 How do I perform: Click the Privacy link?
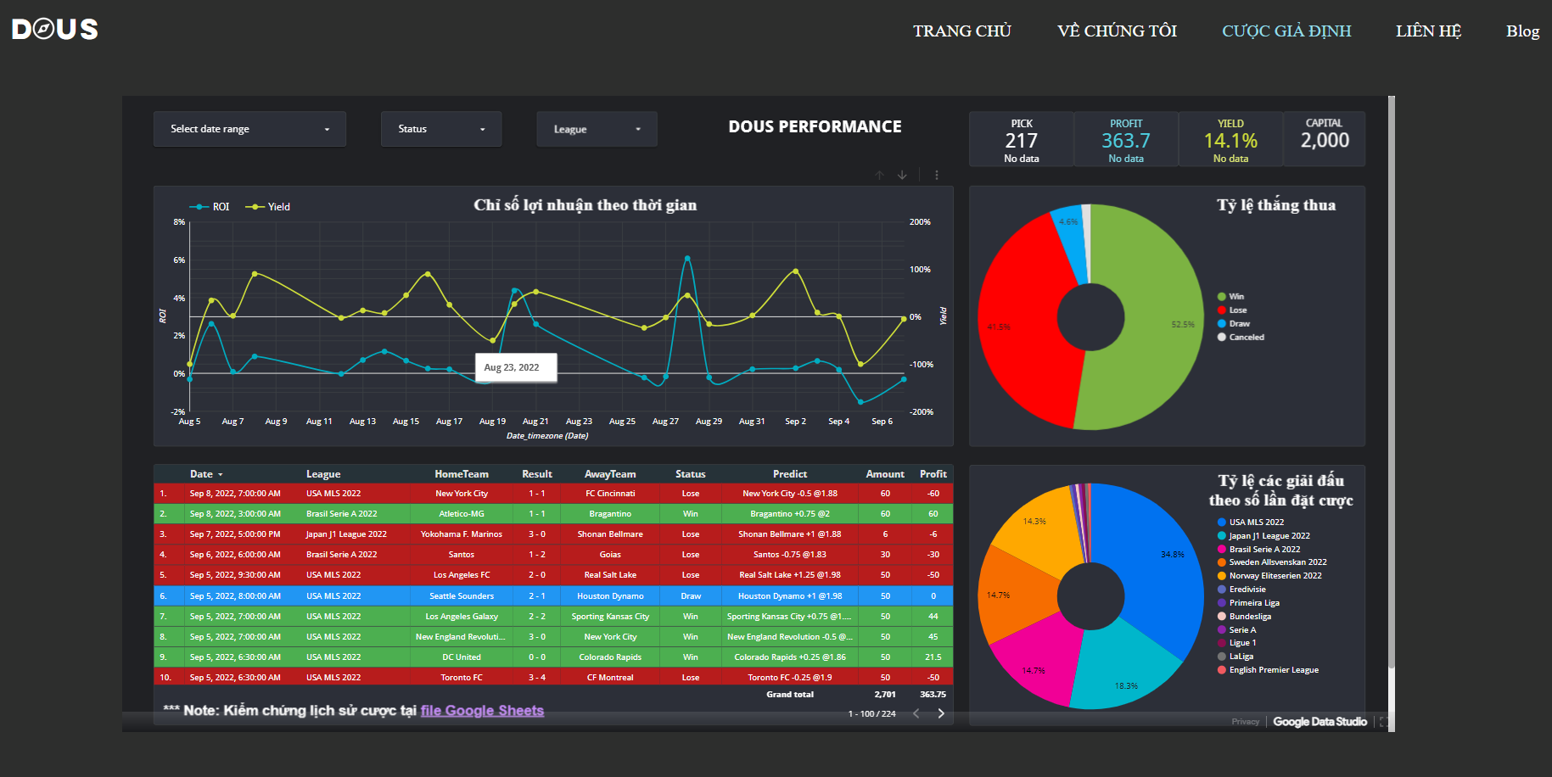pos(1245,722)
